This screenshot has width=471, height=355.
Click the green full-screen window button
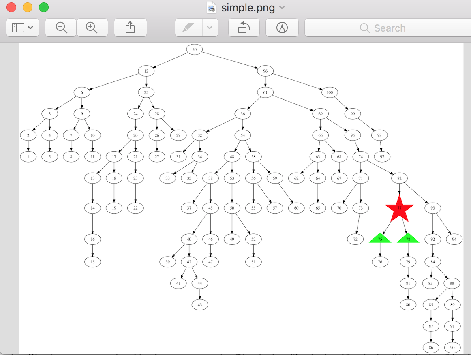click(43, 7)
